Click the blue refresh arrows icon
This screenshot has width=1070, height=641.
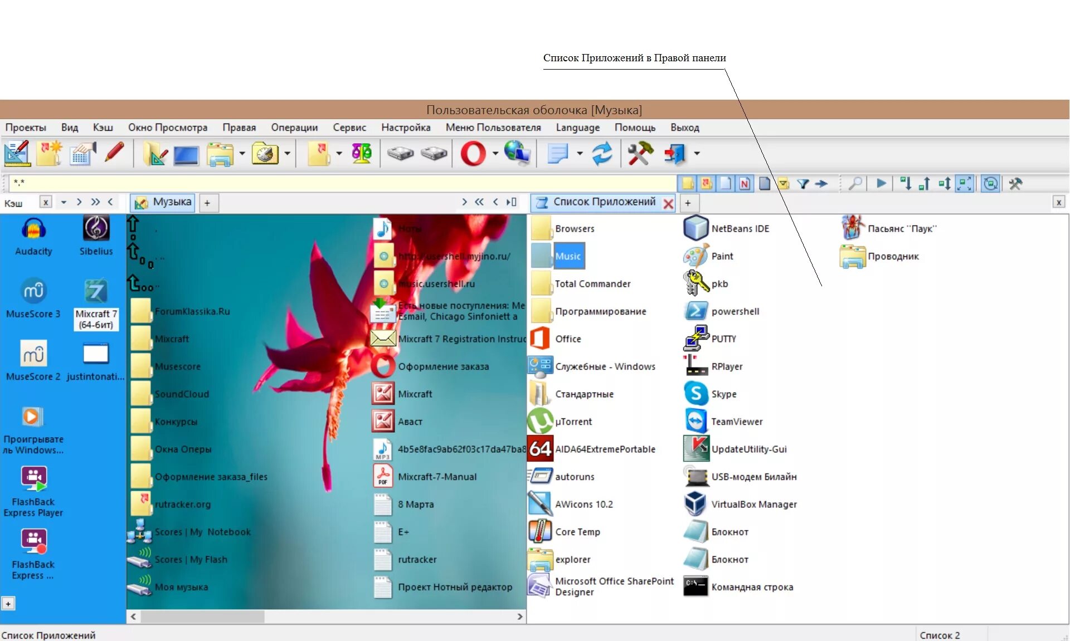(602, 153)
